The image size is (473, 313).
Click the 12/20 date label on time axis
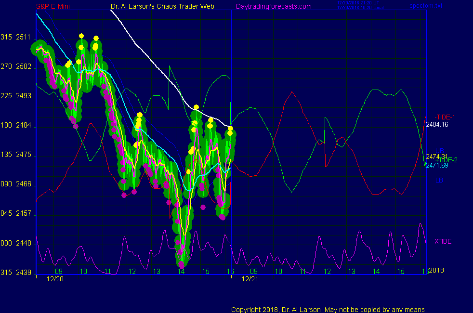click(54, 279)
